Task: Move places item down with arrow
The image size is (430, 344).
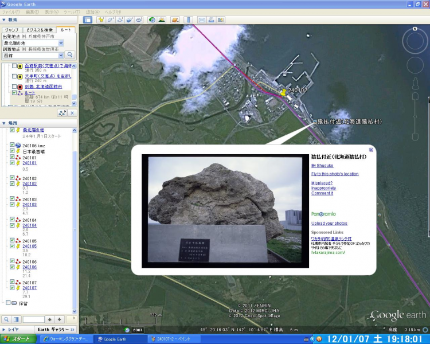Action: pyautogui.click(x=60, y=319)
